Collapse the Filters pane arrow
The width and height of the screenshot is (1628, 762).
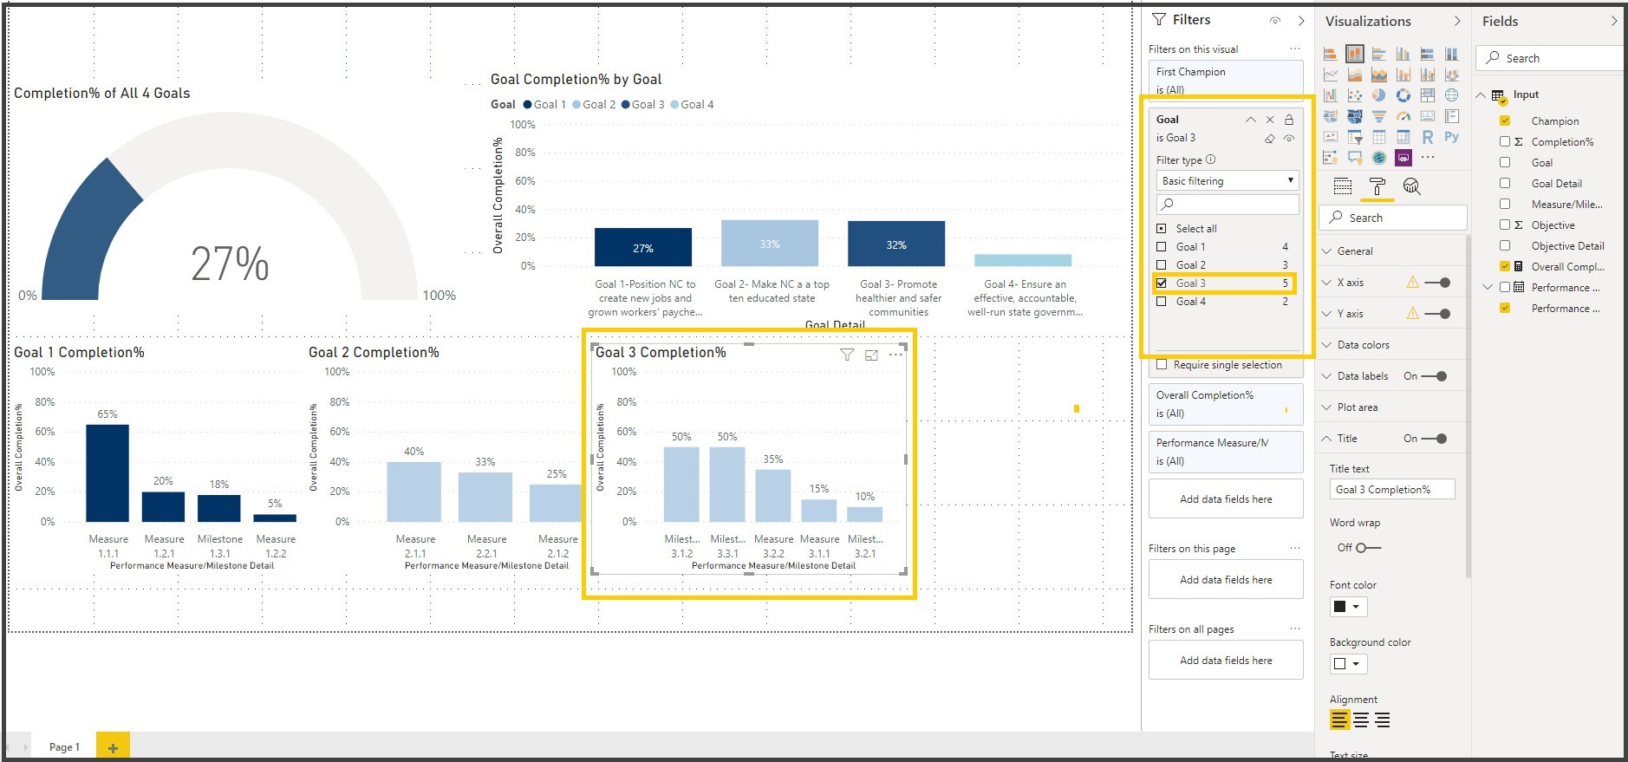[1300, 21]
